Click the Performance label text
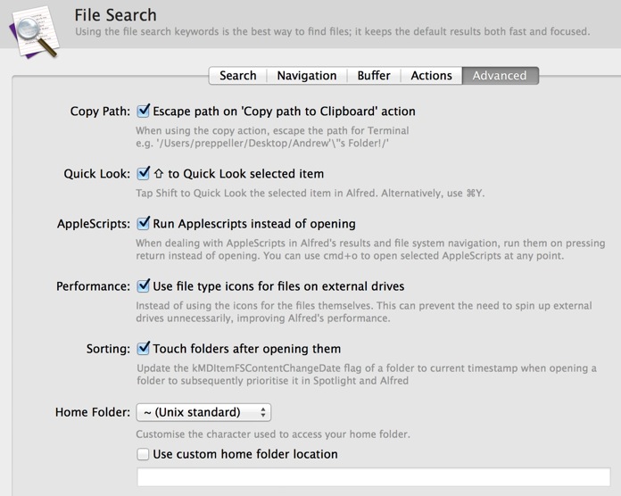Image resolution: width=621 pixels, height=496 pixels. [x=93, y=286]
